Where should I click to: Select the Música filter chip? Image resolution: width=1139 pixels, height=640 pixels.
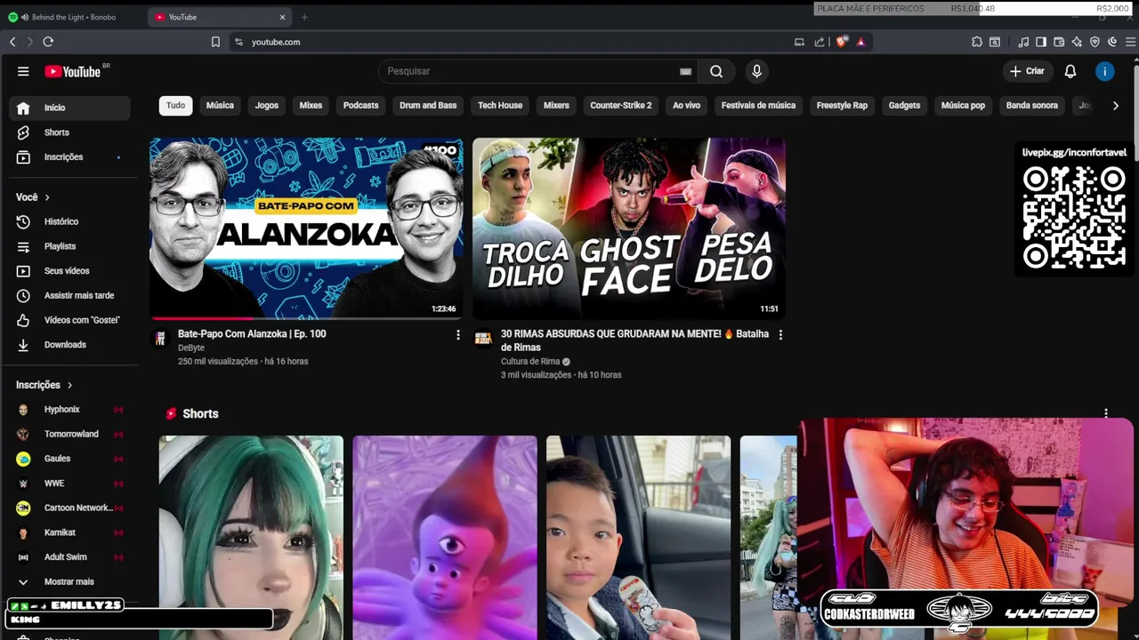[220, 106]
